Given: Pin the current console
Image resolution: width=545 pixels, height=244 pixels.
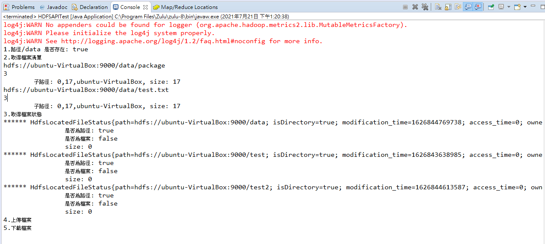Looking at the screenshot, I should coord(491,7).
